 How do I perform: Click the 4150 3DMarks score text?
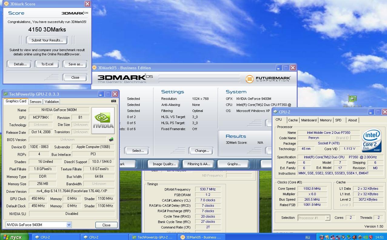pyautogui.click(x=47, y=29)
